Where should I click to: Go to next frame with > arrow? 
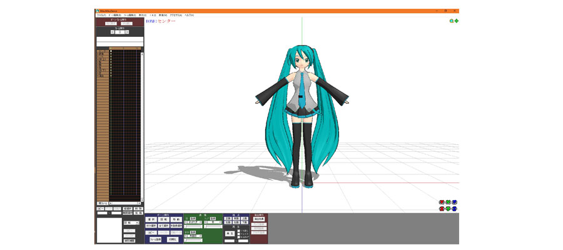coord(127,32)
